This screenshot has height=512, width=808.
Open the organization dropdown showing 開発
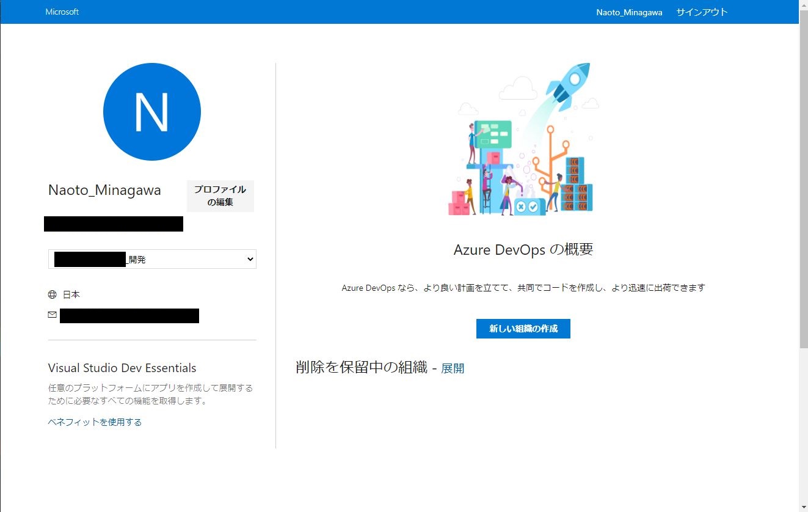(x=152, y=258)
